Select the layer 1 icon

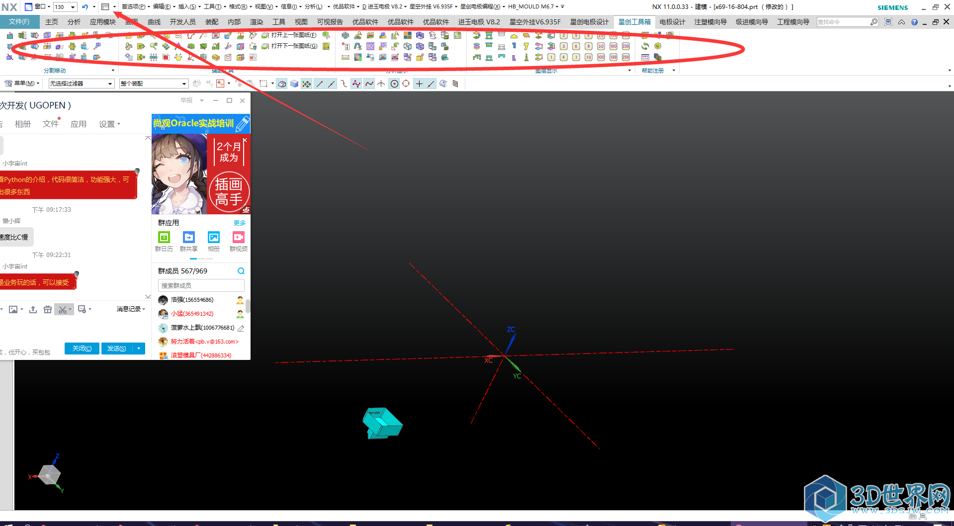pos(551,57)
